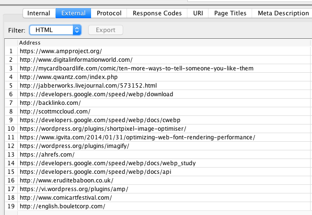Switch to the Internal tab
The height and width of the screenshot is (215, 312).
click(38, 13)
